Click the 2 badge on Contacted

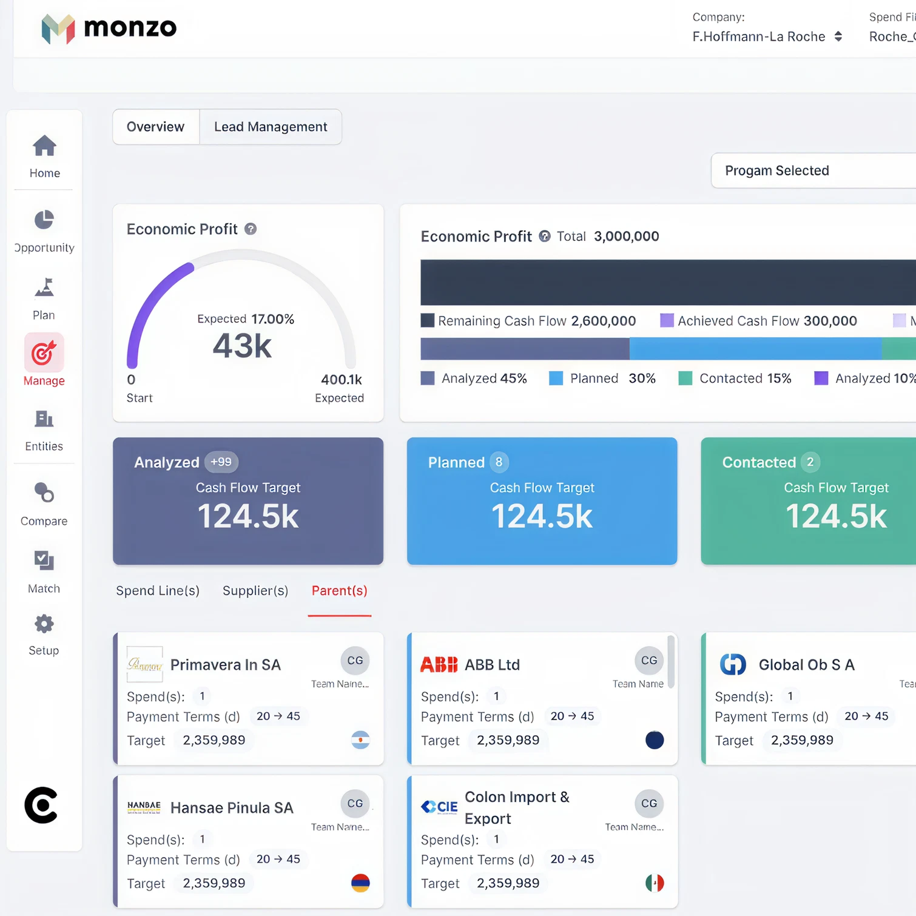(810, 462)
